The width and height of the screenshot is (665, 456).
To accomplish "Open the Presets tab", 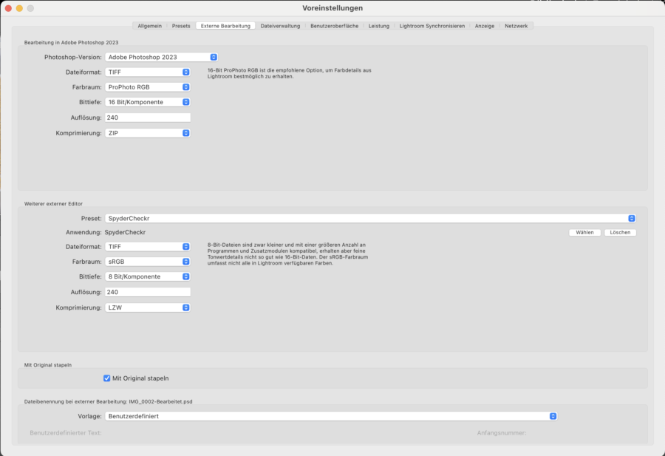I will [x=180, y=24].
